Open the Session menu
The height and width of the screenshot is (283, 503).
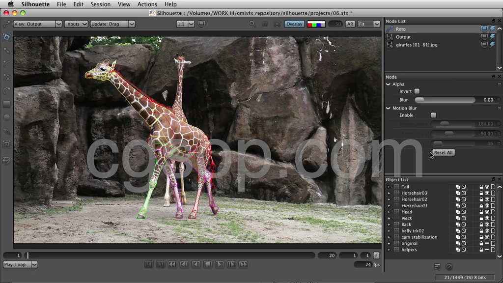100,4
